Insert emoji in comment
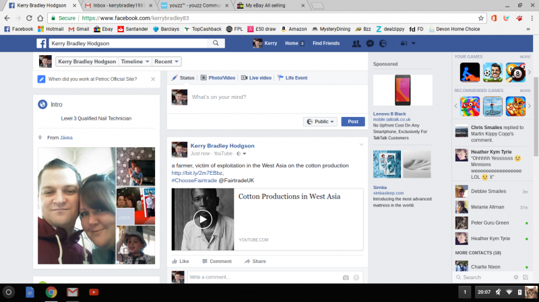The height and width of the screenshot is (302, 539). [x=356, y=277]
